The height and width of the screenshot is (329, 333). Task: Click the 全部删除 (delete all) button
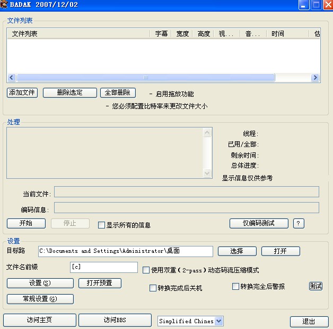[x=118, y=93]
